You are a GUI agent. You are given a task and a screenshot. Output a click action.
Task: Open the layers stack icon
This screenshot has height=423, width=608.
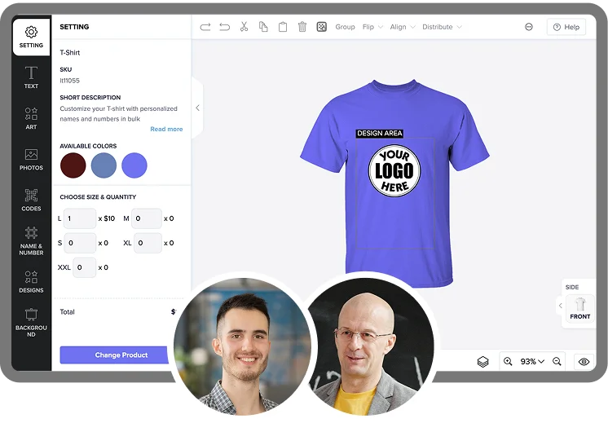coord(482,361)
